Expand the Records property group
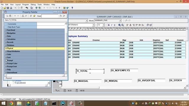This screenshot has height=106, width=189. 6,42
